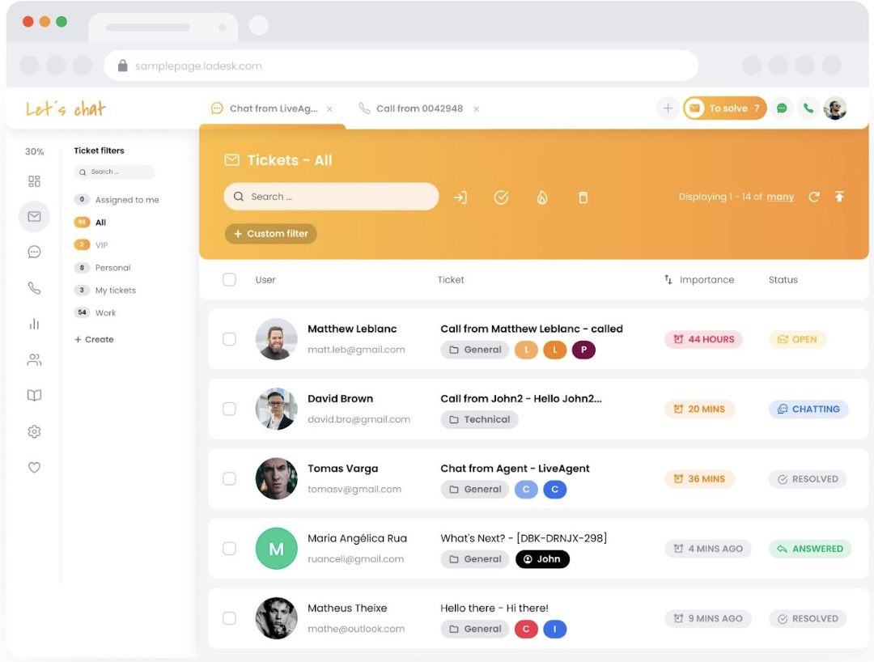The width and height of the screenshot is (874, 662).
Task: Select the VIP ticket filter
Action: click(x=91, y=244)
